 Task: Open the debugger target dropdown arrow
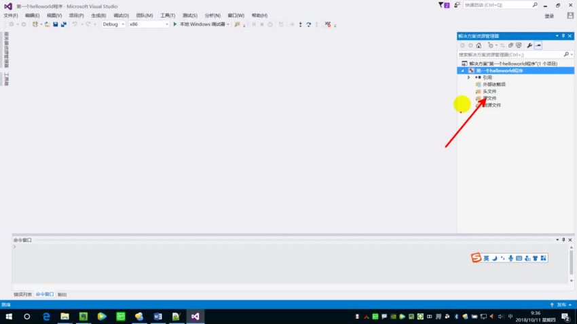[228, 24]
